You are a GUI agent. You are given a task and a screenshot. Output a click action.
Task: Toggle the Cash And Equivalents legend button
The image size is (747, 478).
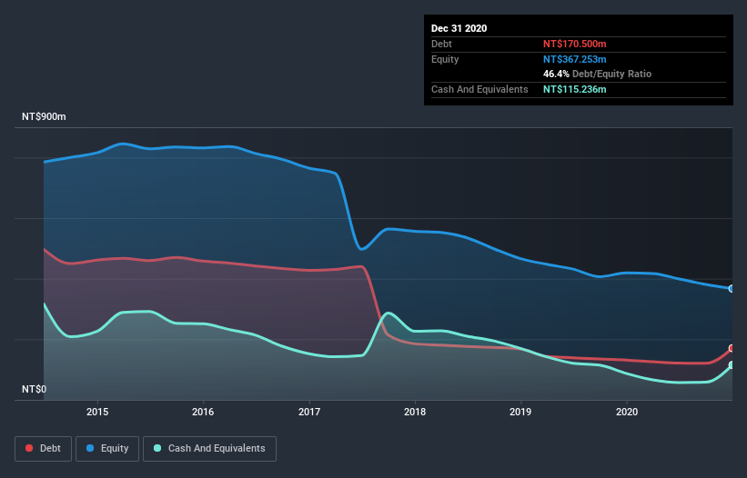(209, 449)
